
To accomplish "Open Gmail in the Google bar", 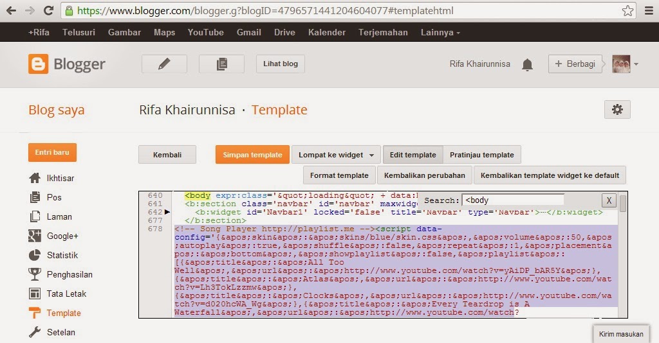I will tap(249, 32).
